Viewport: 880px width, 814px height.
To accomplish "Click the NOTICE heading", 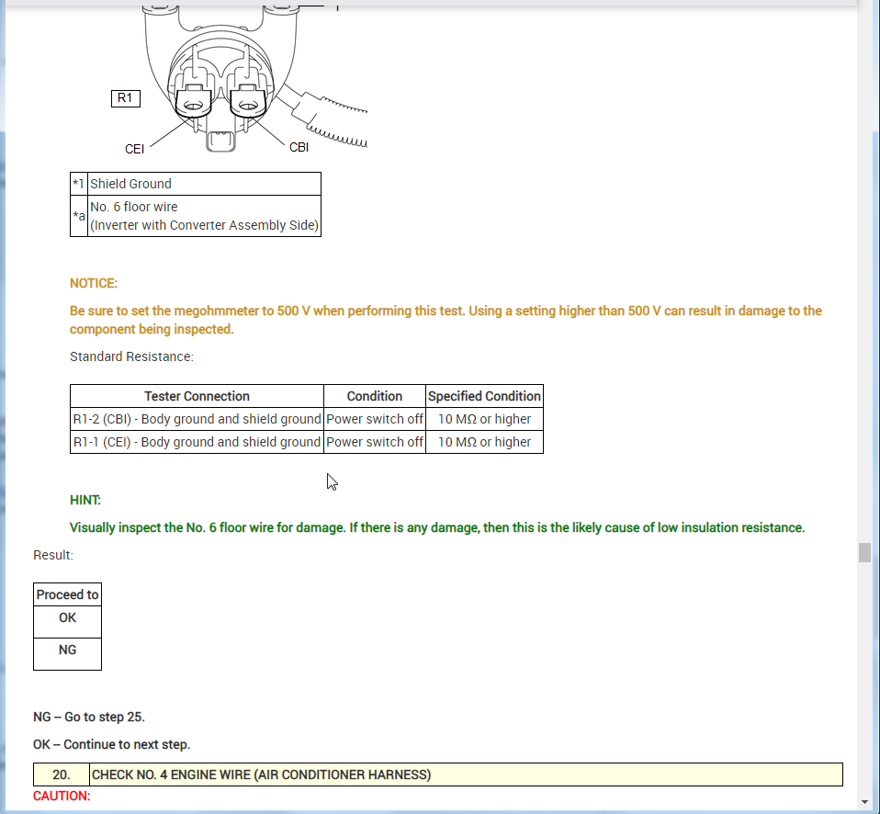I will pyautogui.click(x=94, y=284).
